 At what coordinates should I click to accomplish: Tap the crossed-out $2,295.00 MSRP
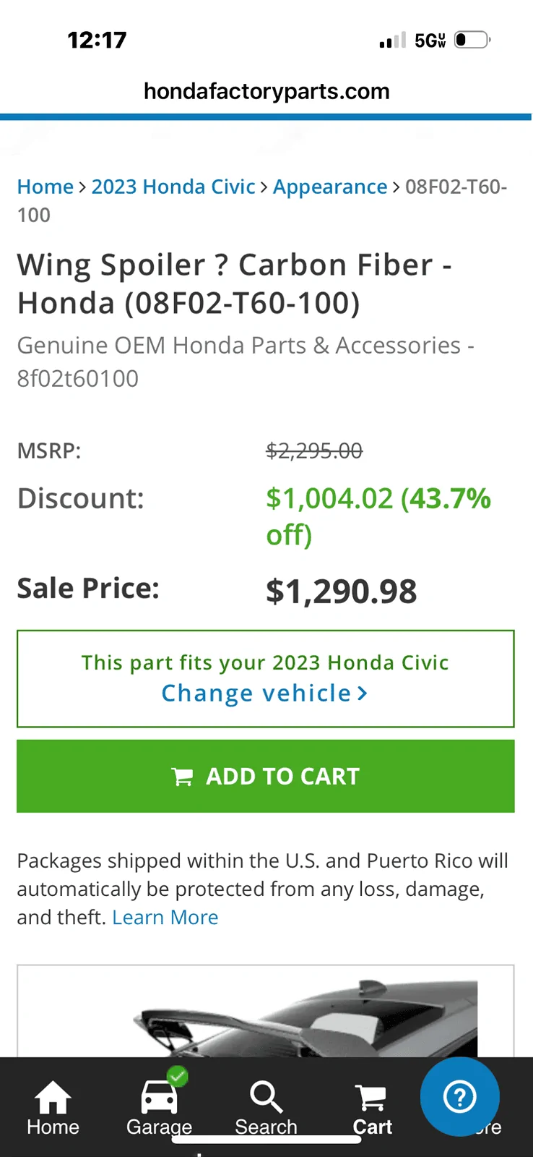point(314,451)
